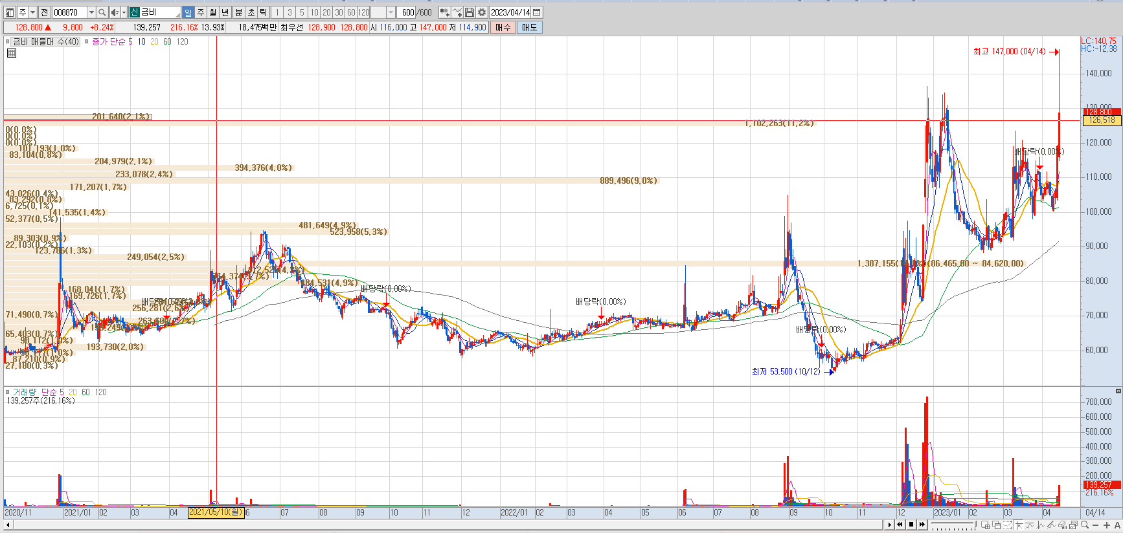Image resolution: width=1123 pixels, height=533 pixels.
Task: Click the A text icon at bottom right
Action: [x=1117, y=525]
